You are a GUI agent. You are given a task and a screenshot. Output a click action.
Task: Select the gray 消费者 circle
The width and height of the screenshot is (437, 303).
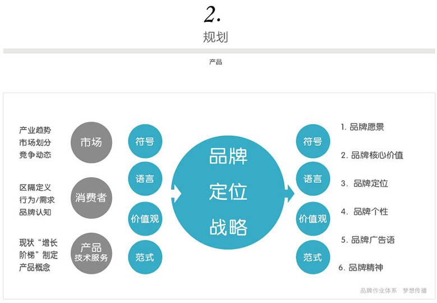point(91,198)
